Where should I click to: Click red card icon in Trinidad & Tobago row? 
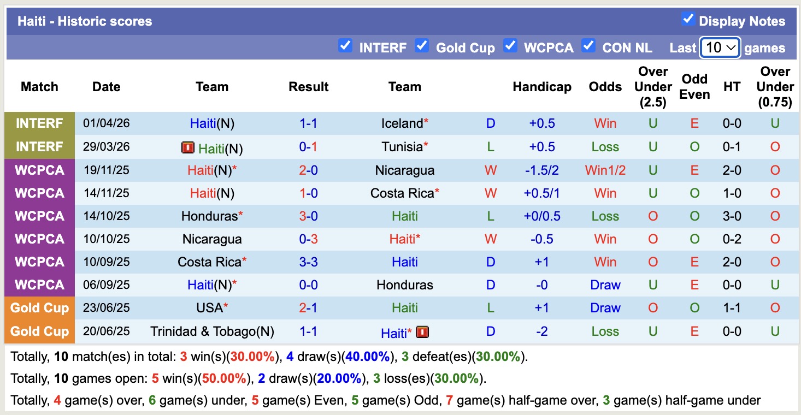pyautogui.click(x=422, y=332)
